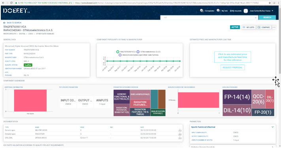Click Radiation Potential Sensitivity(5) treemap block
This screenshot has height=150, width=281.
(x=121, y=110)
